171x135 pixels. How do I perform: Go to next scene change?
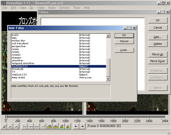(x=68, y=126)
